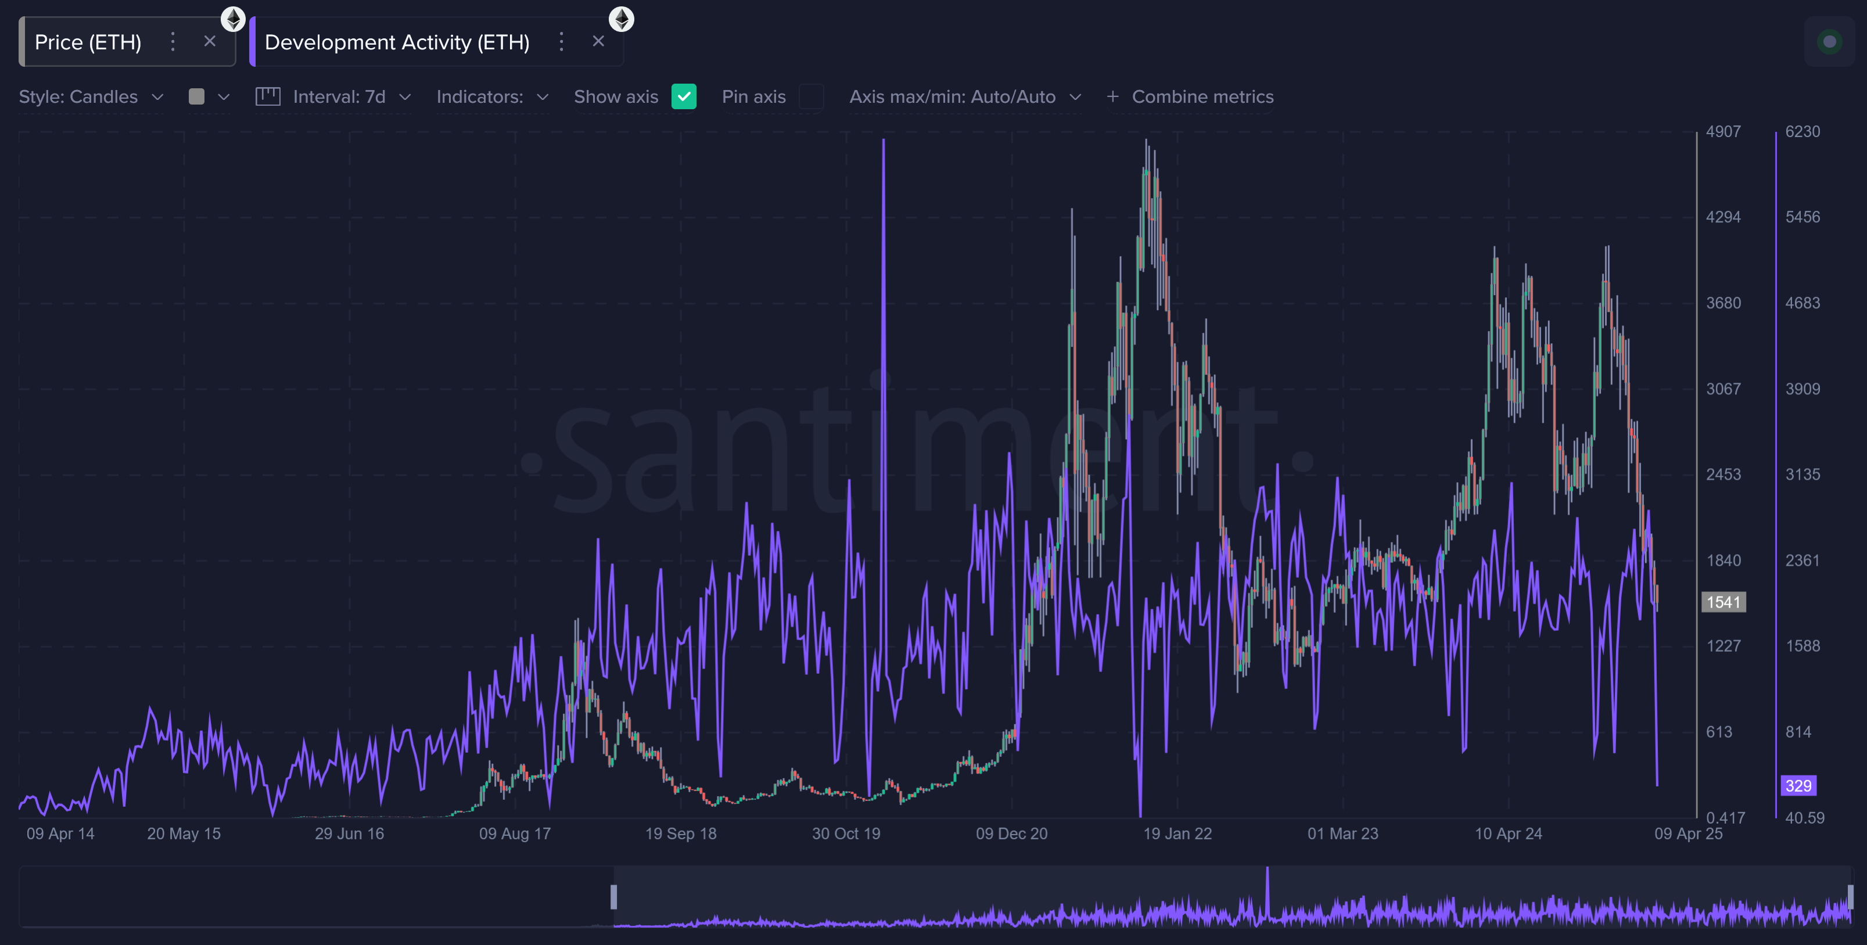Open the Interval: 7d dropdown
The width and height of the screenshot is (1867, 945).
(352, 97)
